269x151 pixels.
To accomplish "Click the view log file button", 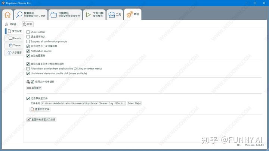I will click(40, 109).
